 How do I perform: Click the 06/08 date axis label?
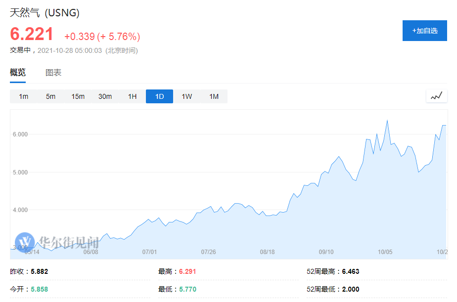(x=91, y=252)
